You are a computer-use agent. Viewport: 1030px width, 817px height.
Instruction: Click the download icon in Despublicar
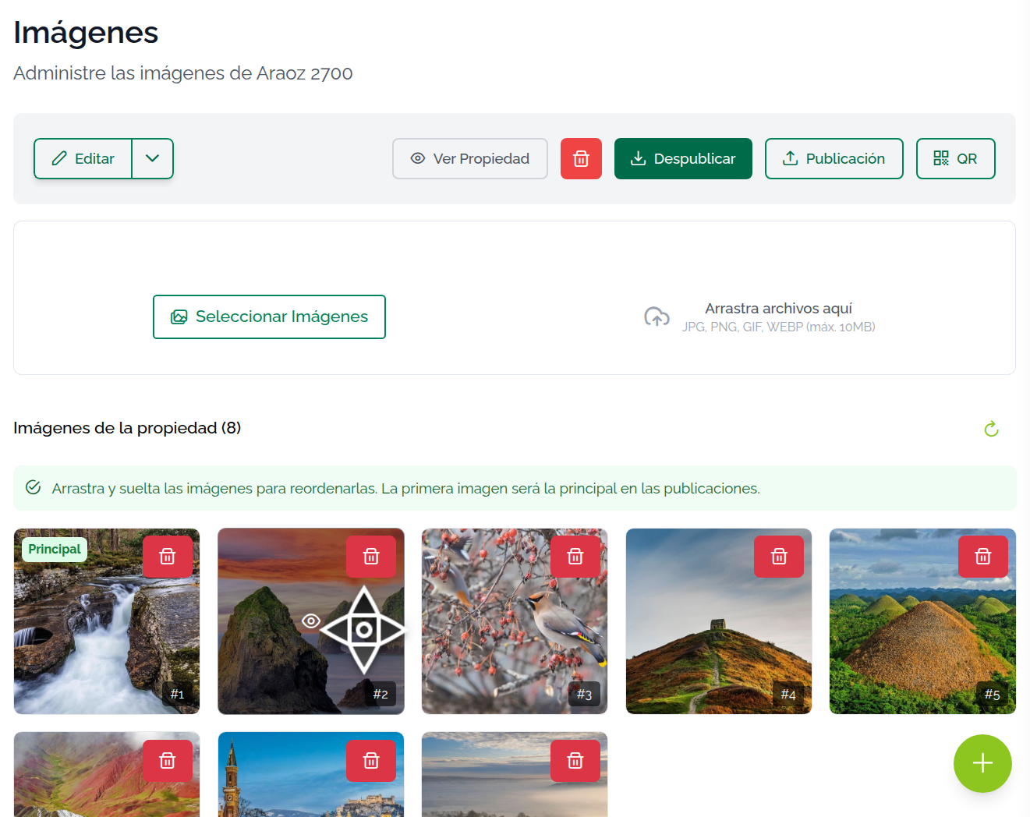[x=638, y=158]
